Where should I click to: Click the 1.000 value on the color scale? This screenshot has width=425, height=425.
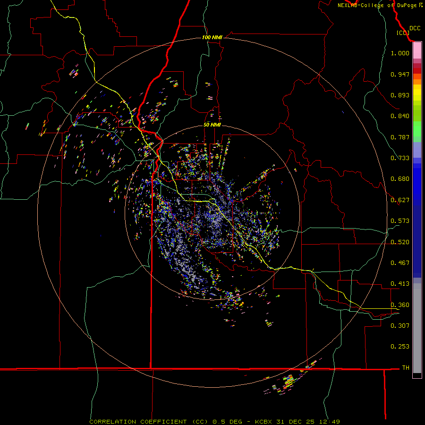(400, 53)
